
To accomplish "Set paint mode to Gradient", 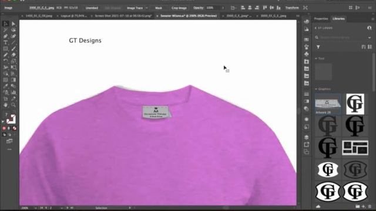I will point(9,128).
